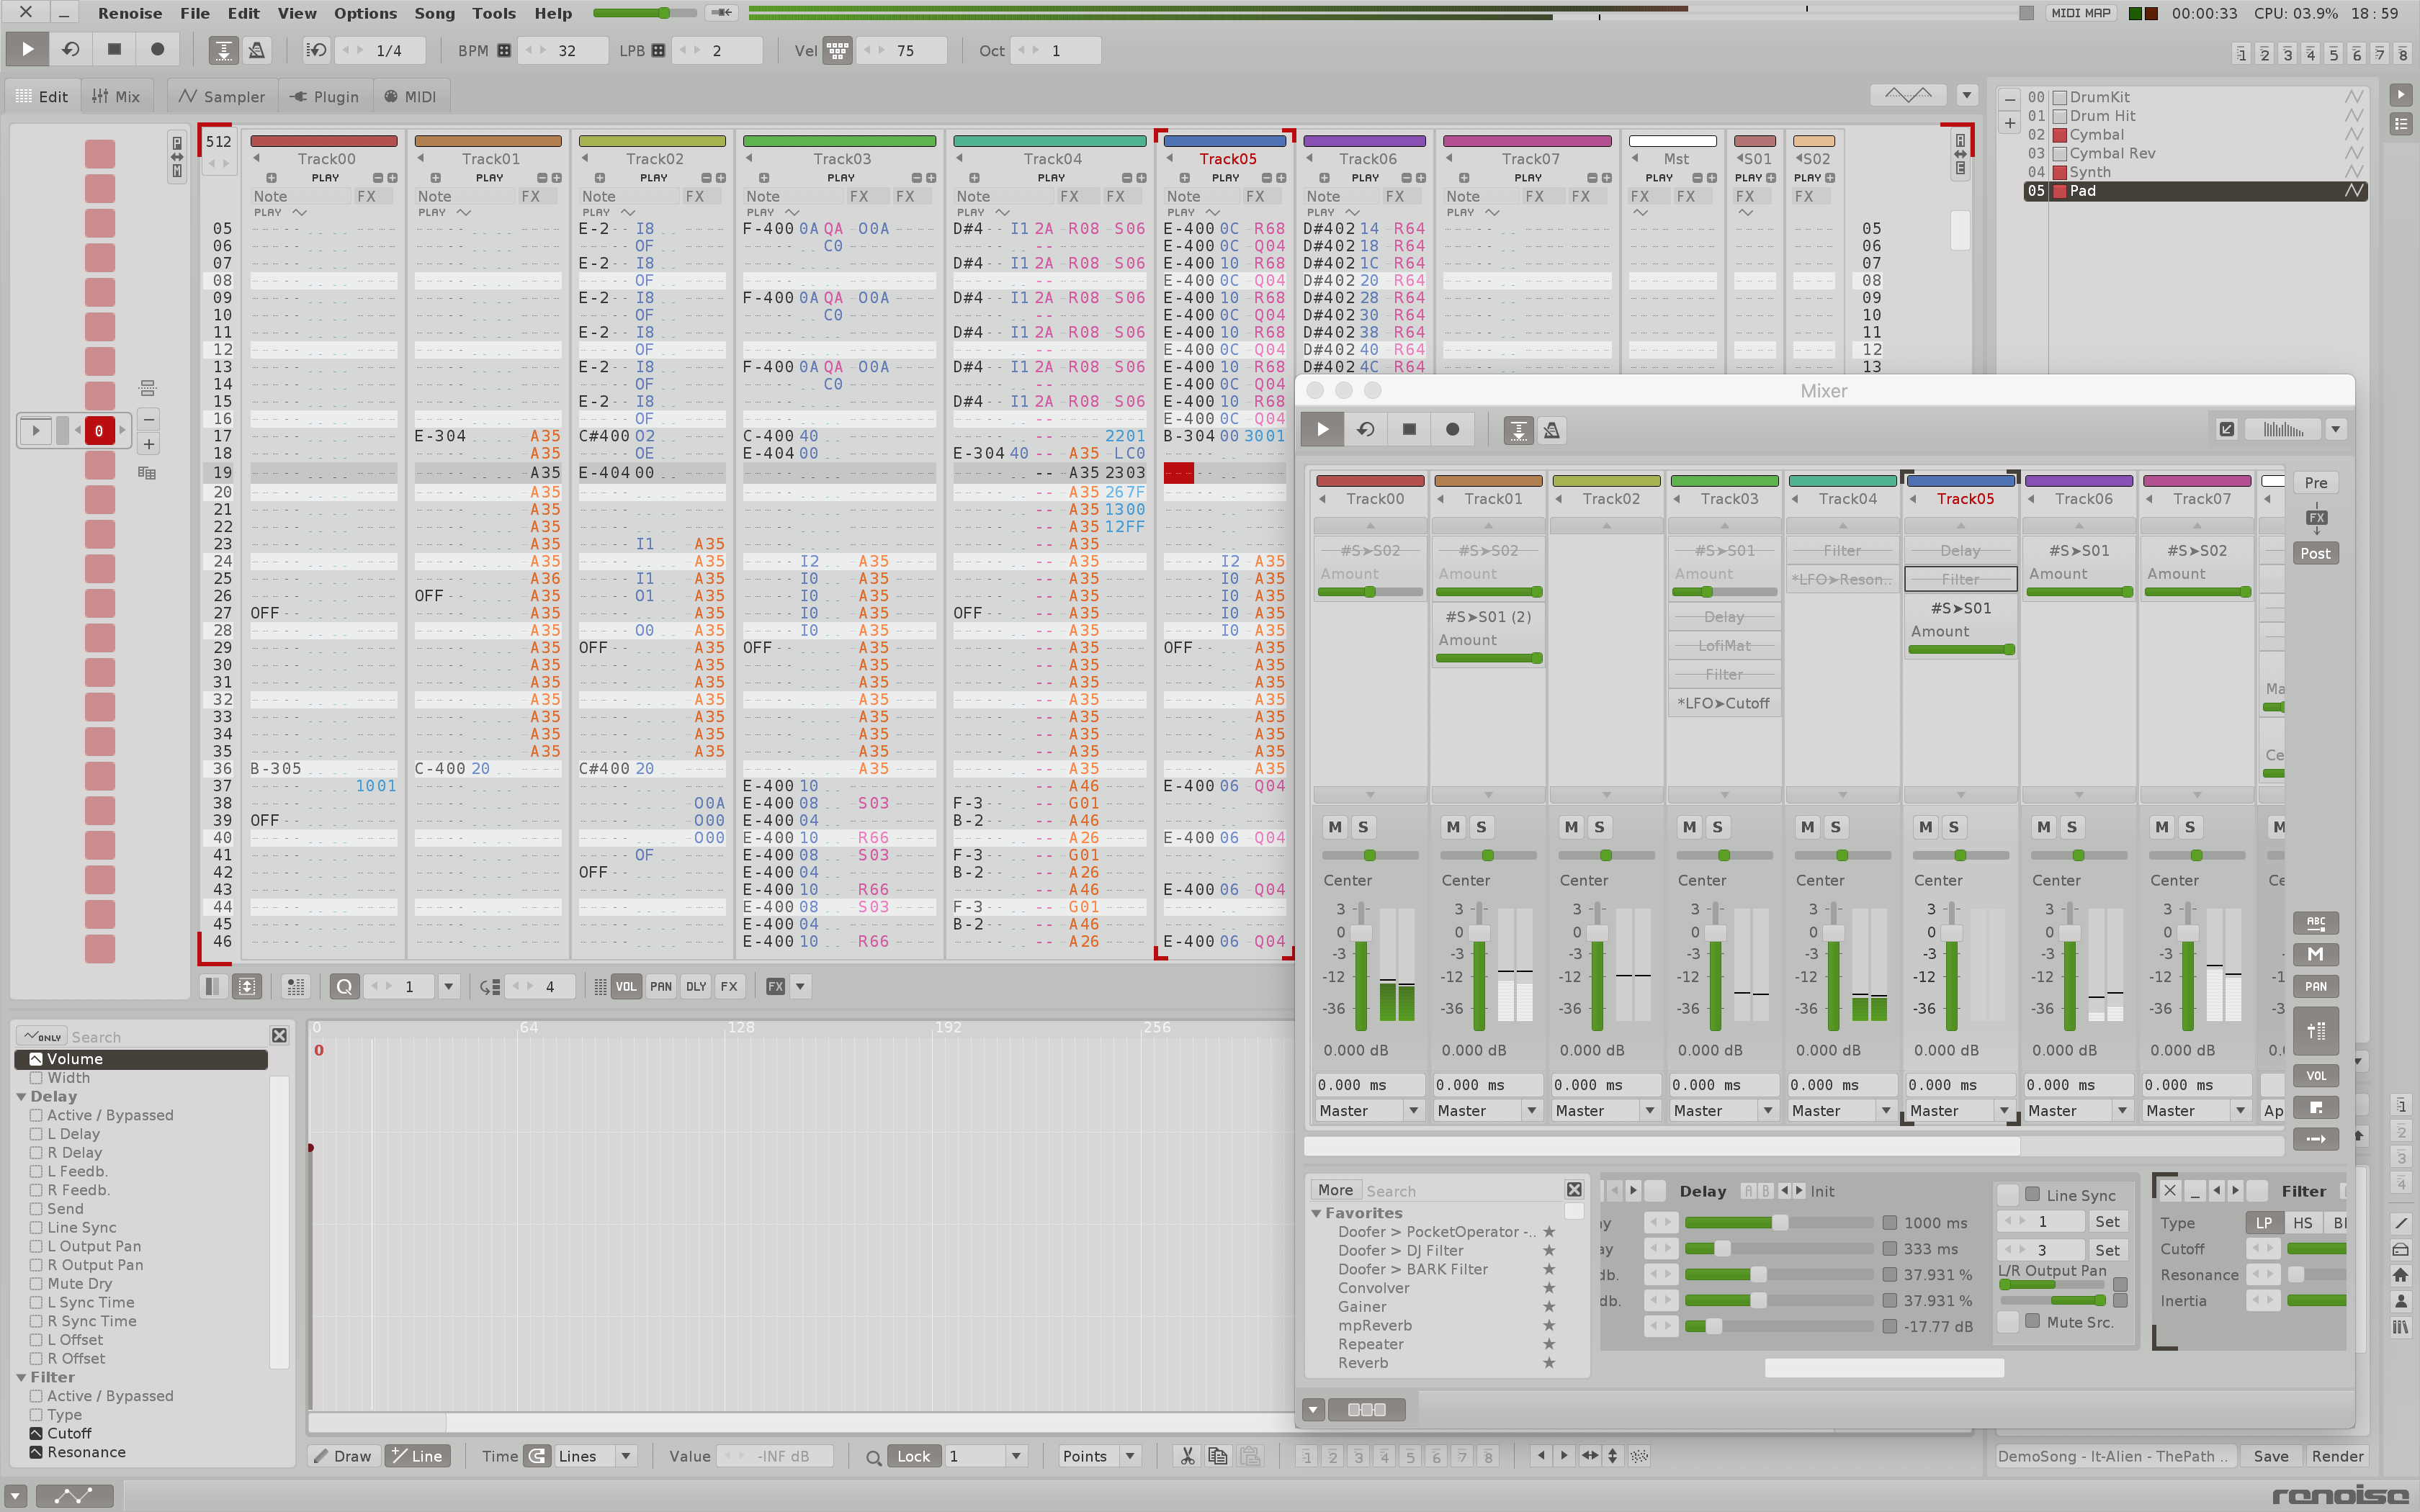Select Convolver in Favorites list

coord(1373,1288)
